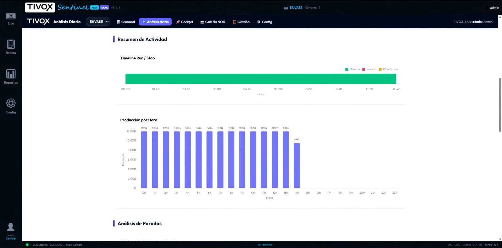Open the Config tab in navbar

(264, 22)
